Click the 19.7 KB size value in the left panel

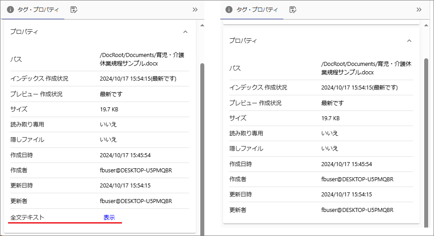(x=109, y=109)
